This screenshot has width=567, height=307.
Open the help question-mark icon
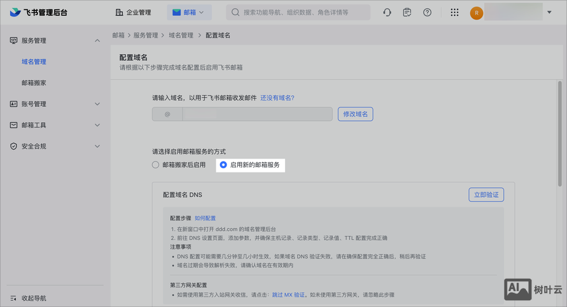pyautogui.click(x=427, y=12)
